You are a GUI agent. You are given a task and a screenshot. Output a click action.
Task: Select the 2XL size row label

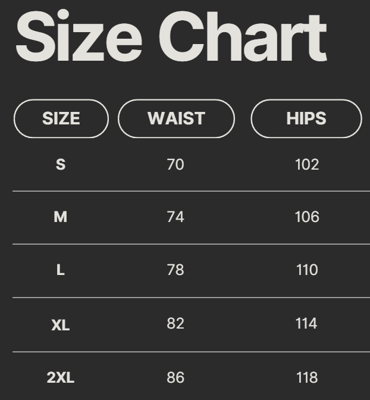[x=61, y=378]
